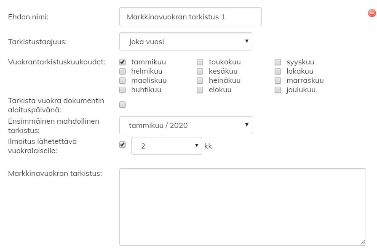The width and height of the screenshot is (377, 252).
Task: Check the joulukuu month checkbox
Action: (x=278, y=90)
